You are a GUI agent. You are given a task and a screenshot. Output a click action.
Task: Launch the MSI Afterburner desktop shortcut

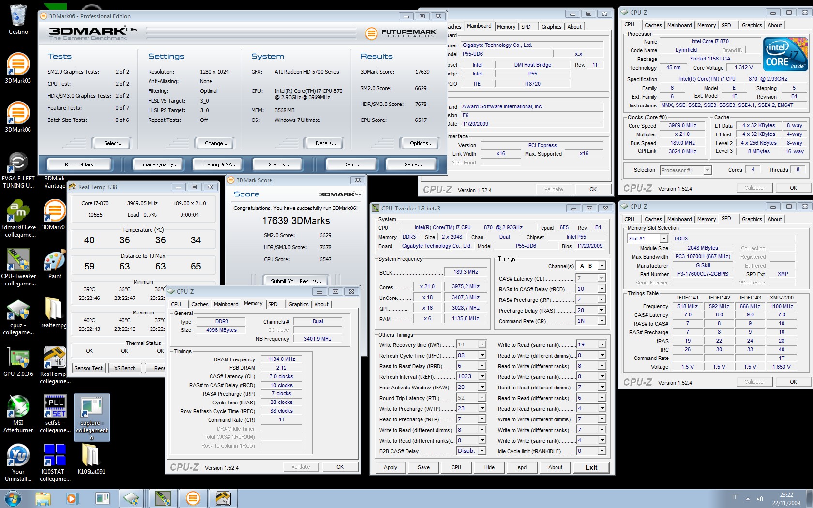(x=18, y=414)
